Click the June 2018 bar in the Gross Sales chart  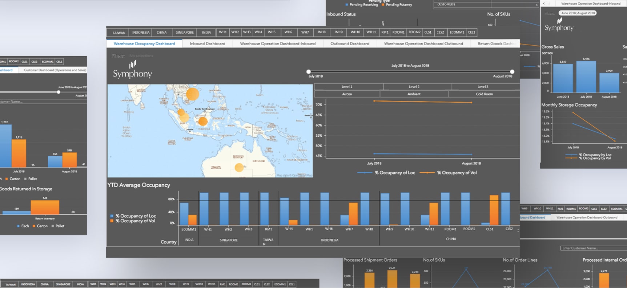563,78
